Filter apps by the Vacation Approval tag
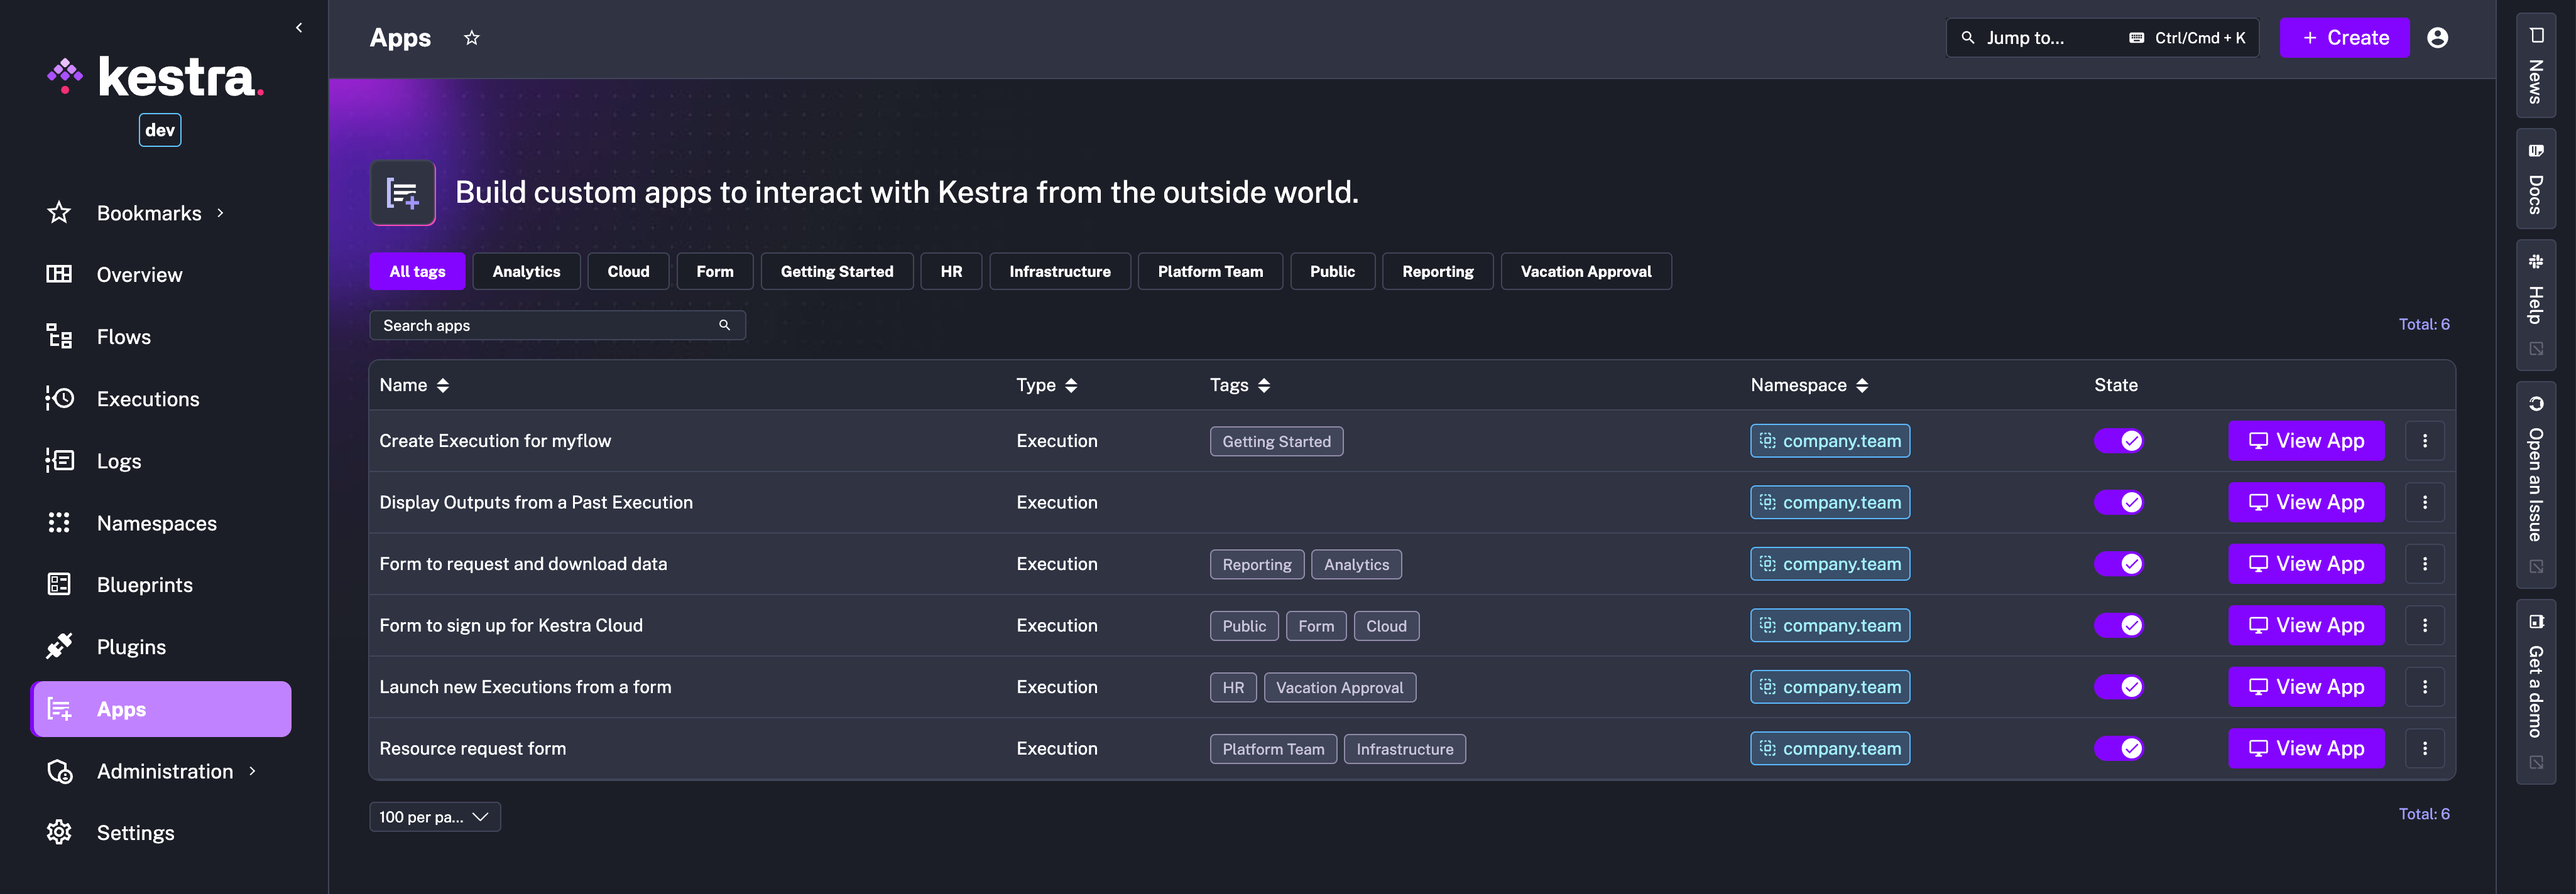Image resolution: width=2576 pixels, height=894 pixels. click(1586, 271)
